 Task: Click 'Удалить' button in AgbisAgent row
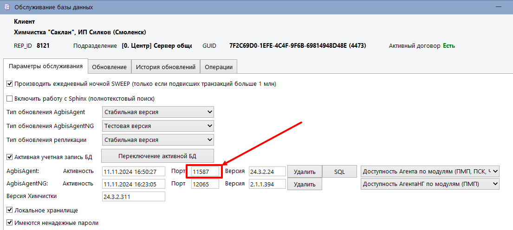(305, 172)
